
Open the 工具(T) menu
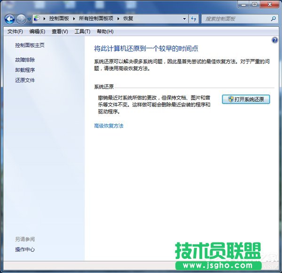click(82, 32)
